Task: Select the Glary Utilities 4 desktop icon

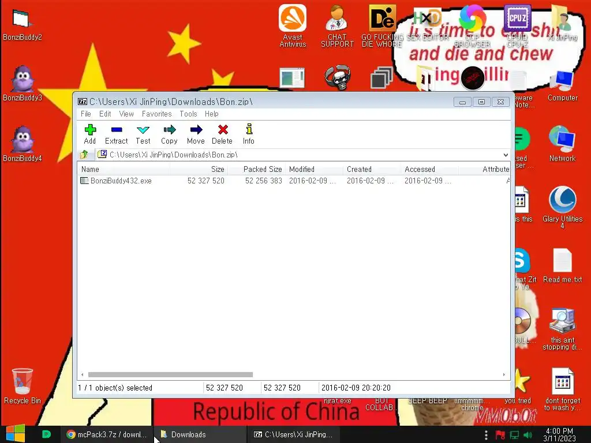Action: [562, 207]
